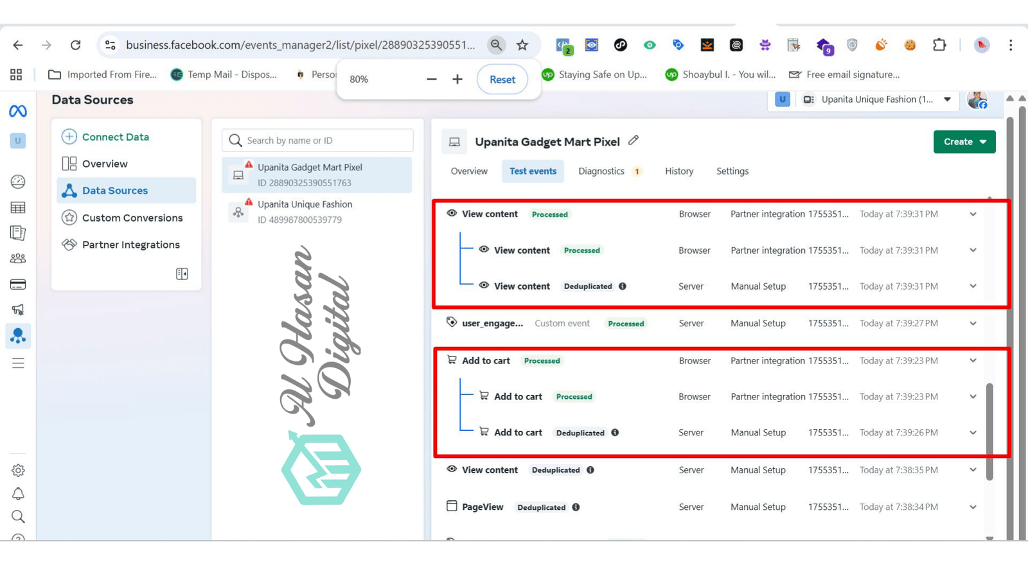Bookmark this page with star icon
1028x578 pixels.
click(x=522, y=45)
